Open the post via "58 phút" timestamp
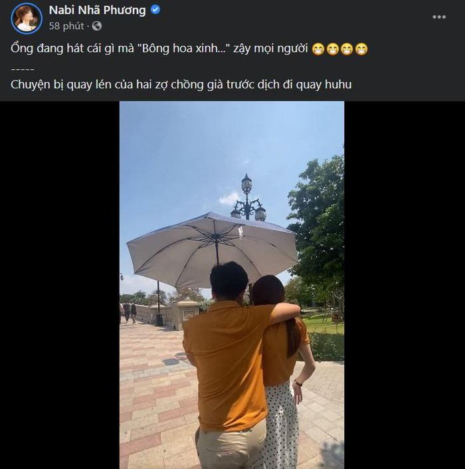465x469 pixels. point(66,26)
